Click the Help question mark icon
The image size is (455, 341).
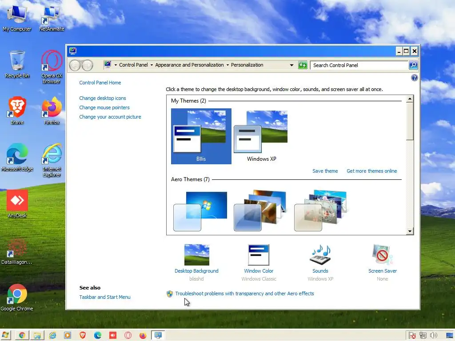(x=415, y=78)
